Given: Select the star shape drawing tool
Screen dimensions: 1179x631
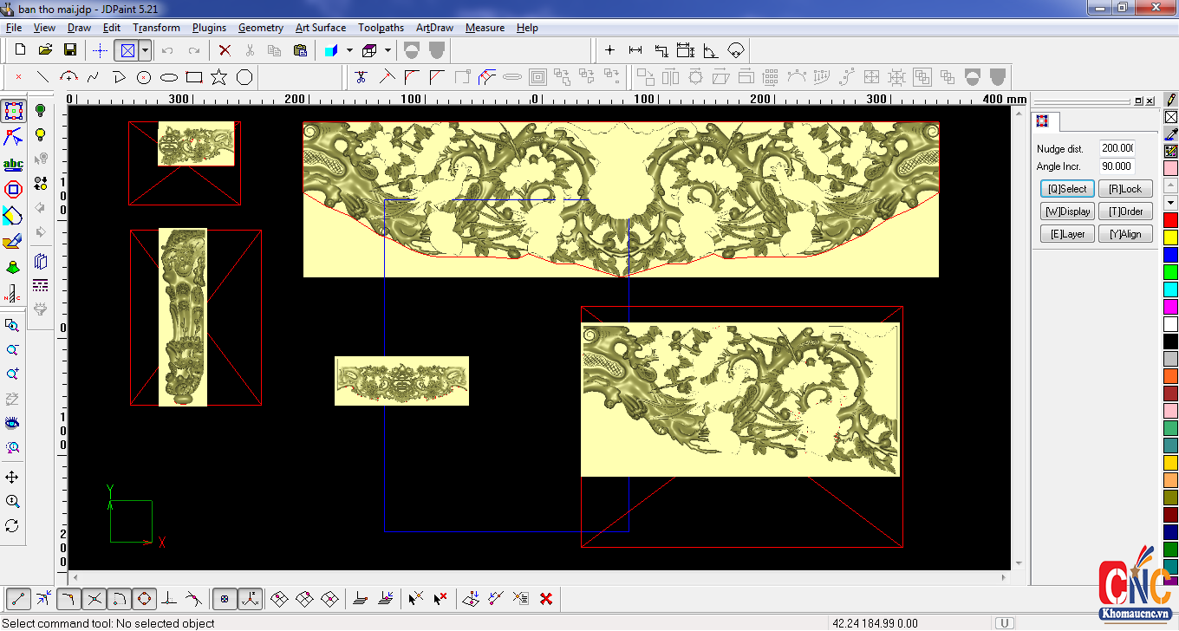Looking at the screenshot, I should click(x=218, y=77).
